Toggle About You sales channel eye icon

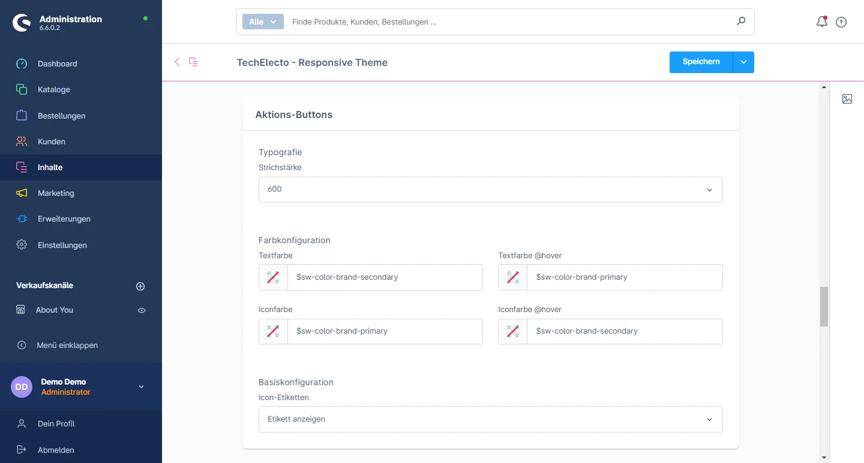(x=142, y=310)
